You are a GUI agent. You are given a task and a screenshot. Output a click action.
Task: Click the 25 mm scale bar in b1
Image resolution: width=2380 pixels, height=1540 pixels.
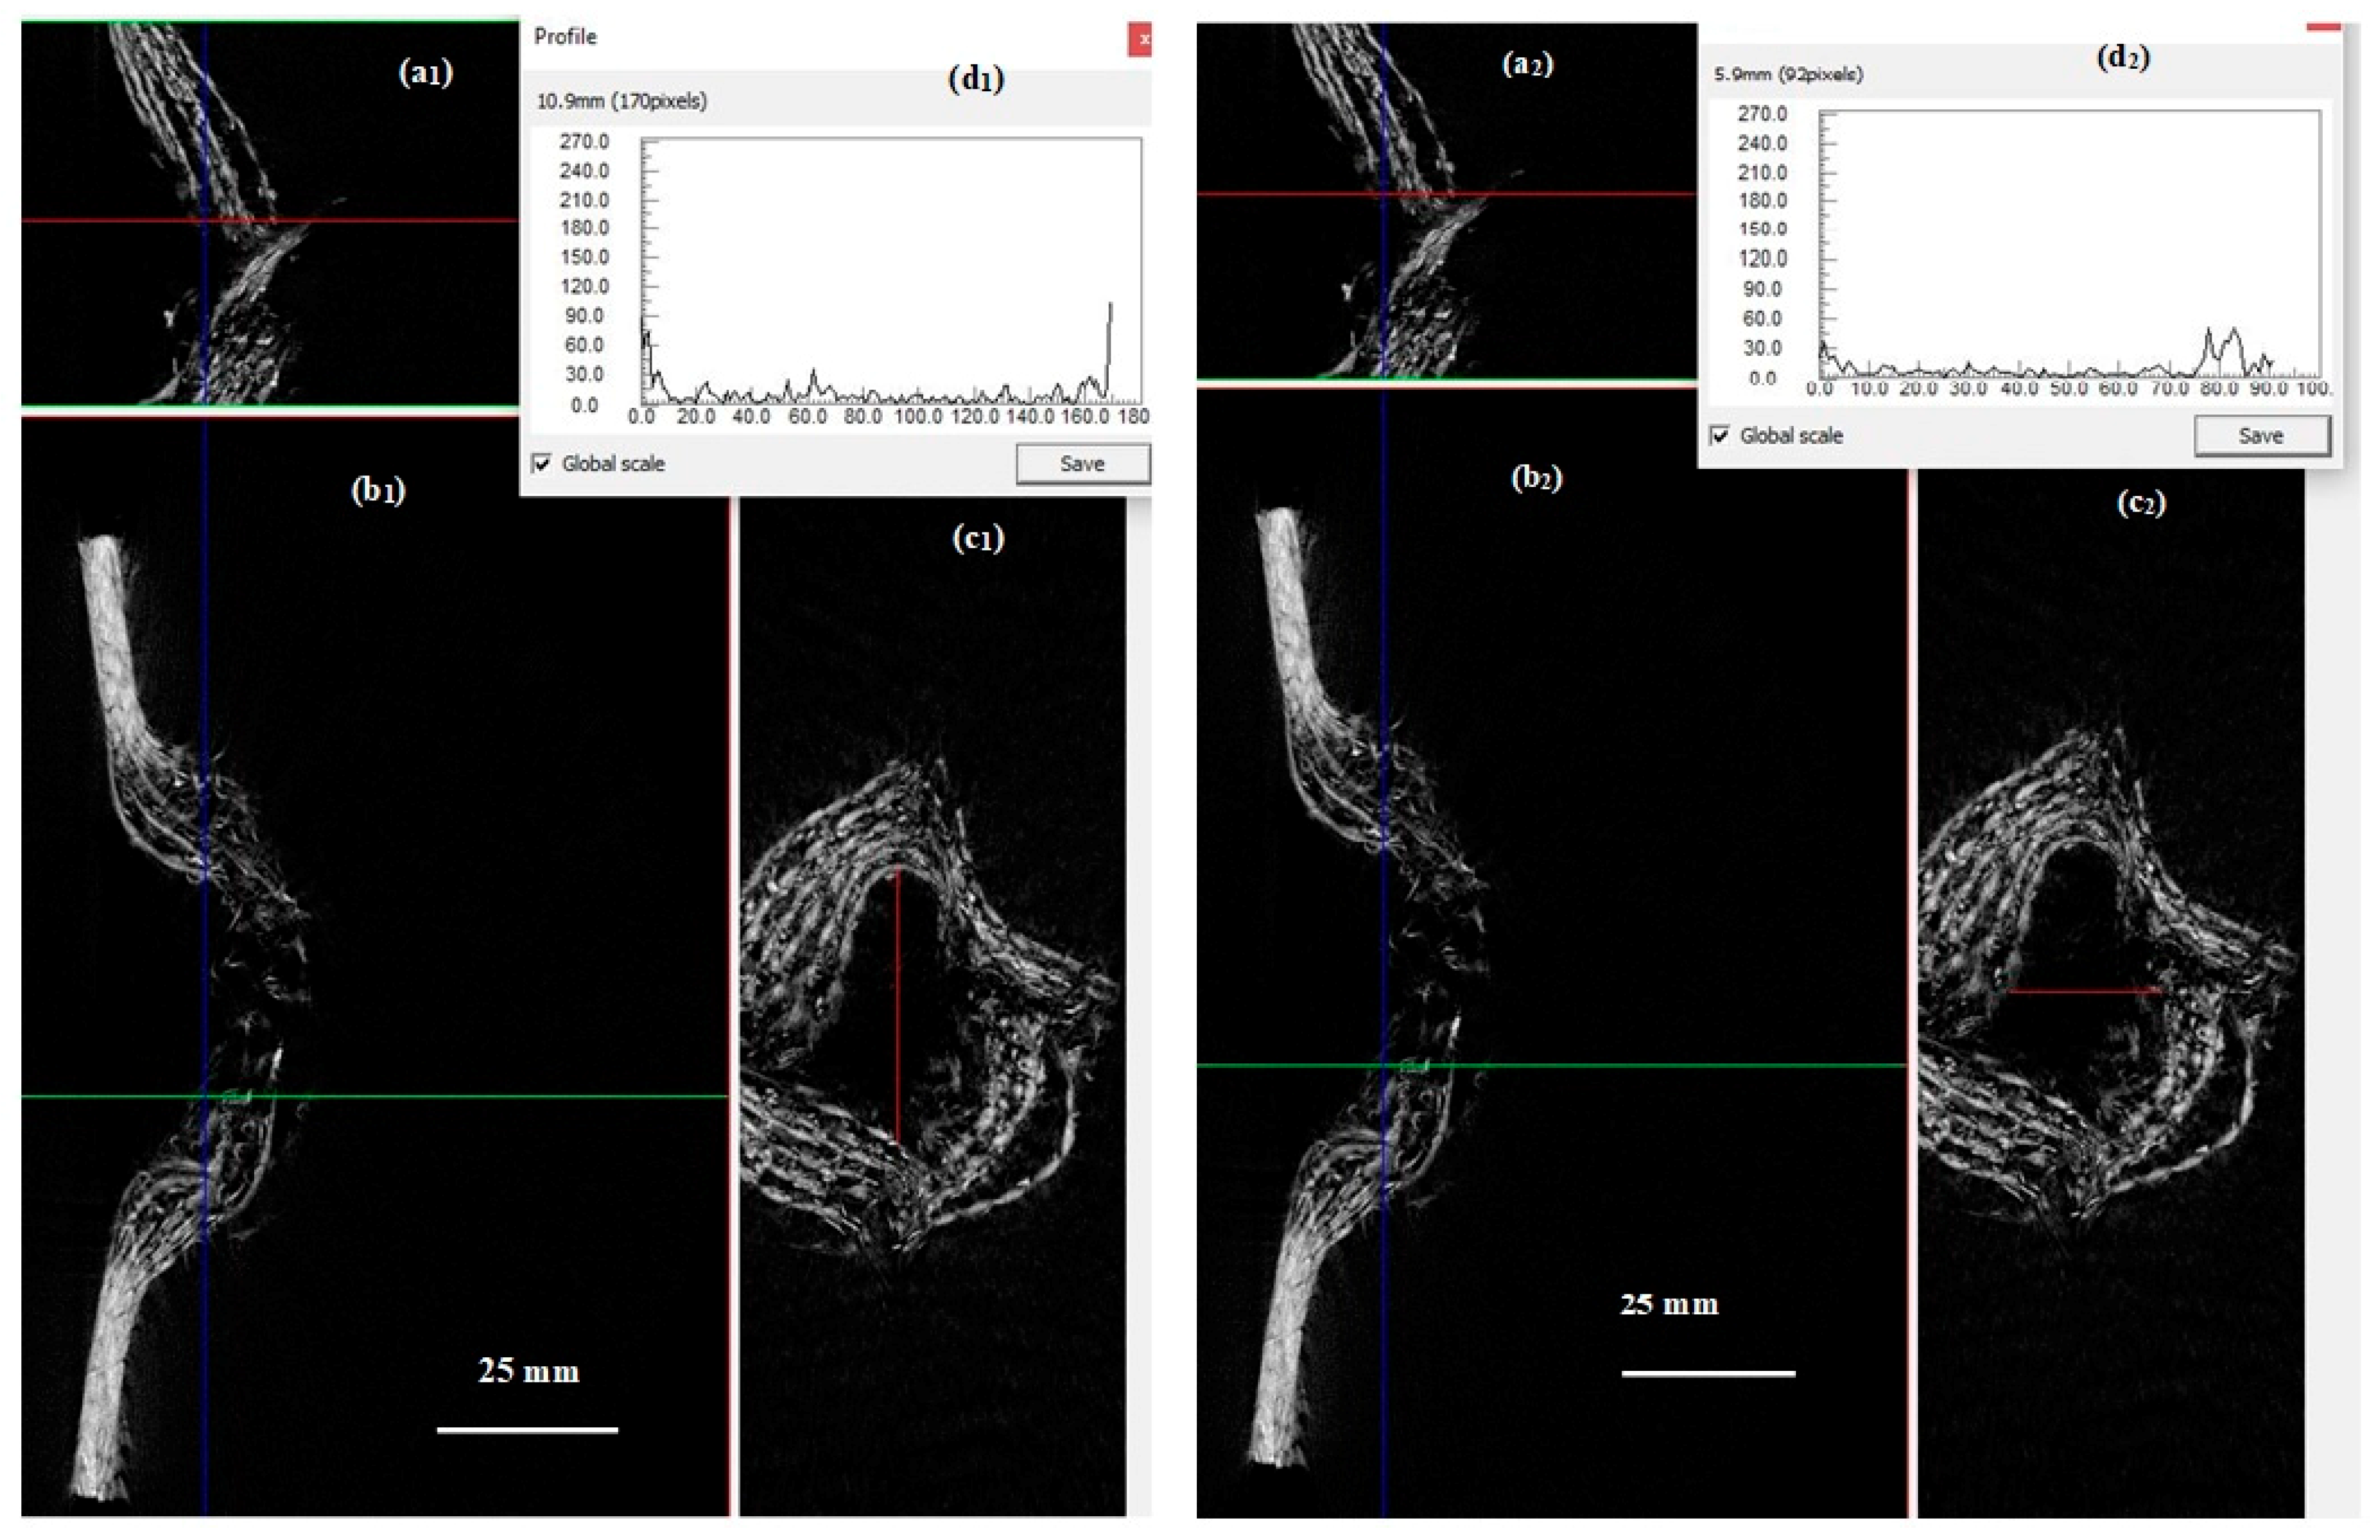point(527,1430)
